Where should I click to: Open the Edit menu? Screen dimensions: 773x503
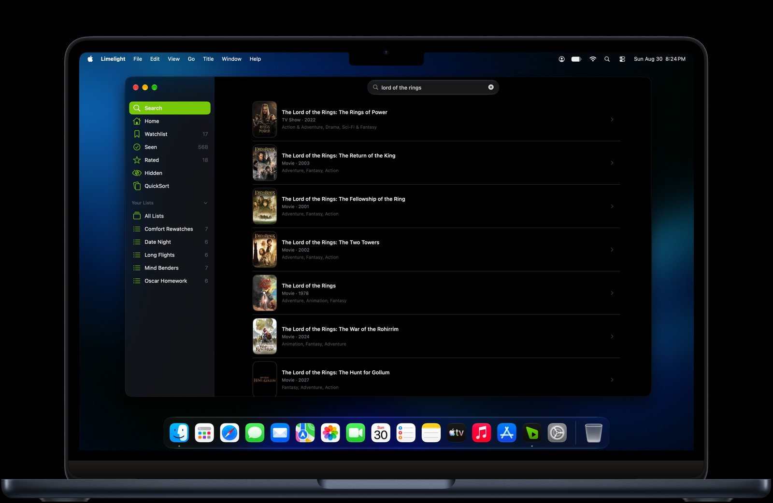tap(155, 59)
